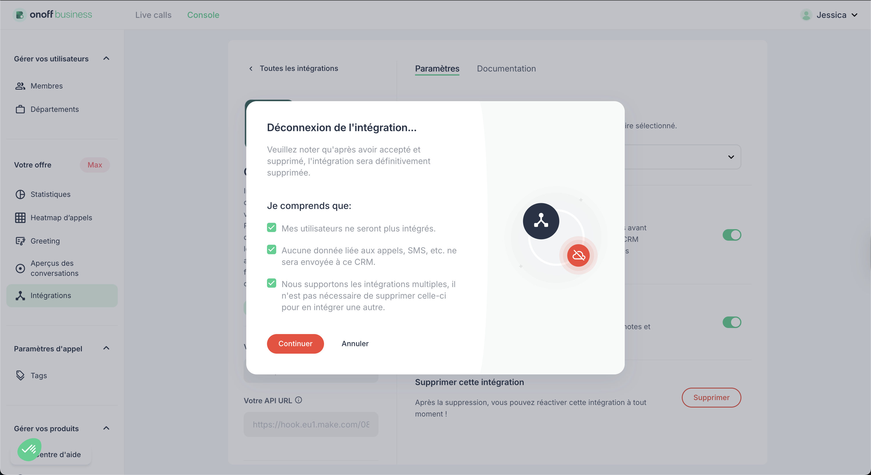Click the Intégrations fork icon in sidebar
Image resolution: width=871 pixels, height=475 pixels.
[20, 295]
